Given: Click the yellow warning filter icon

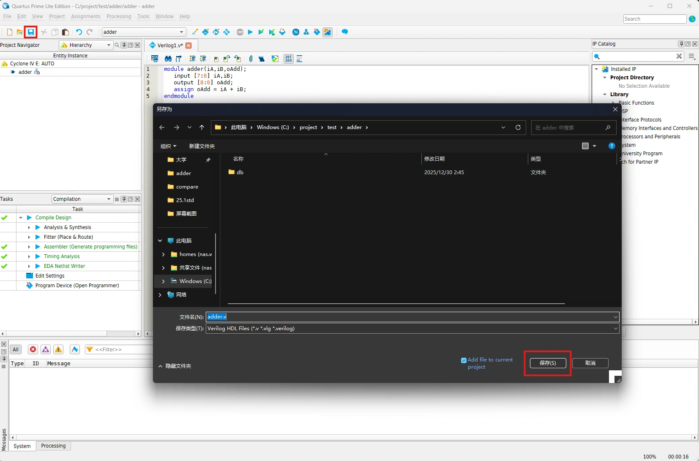Looking at the screenshot, I should [58, 349].
